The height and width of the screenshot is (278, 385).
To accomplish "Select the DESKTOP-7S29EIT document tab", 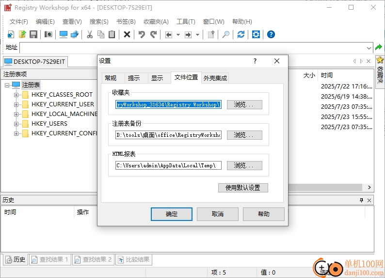I will point(35,62).
